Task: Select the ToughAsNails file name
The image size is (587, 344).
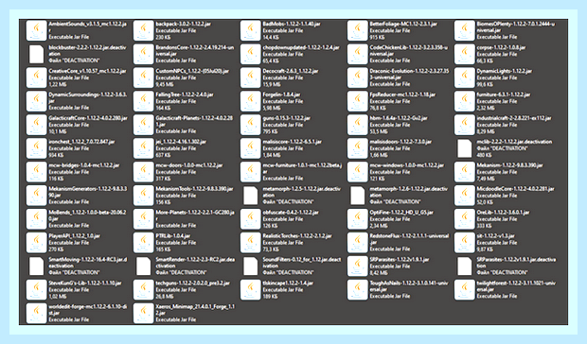Action: [409, 286]
